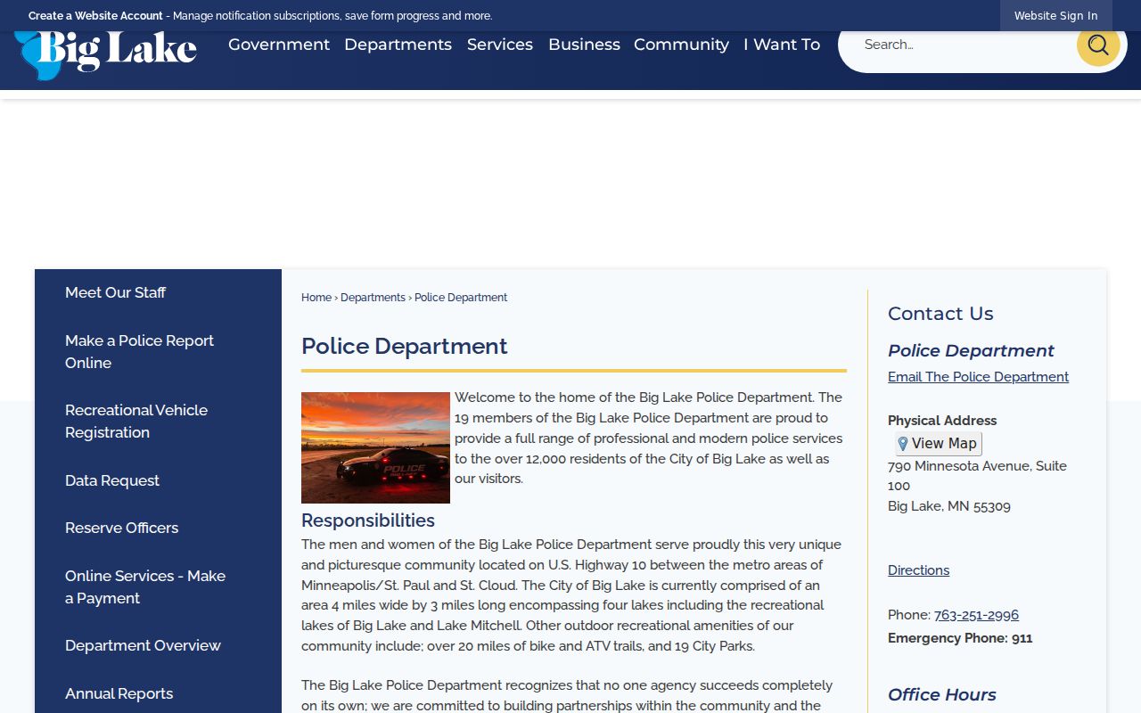
Task: Open Department Overview in sidebar
Action: 143,645
